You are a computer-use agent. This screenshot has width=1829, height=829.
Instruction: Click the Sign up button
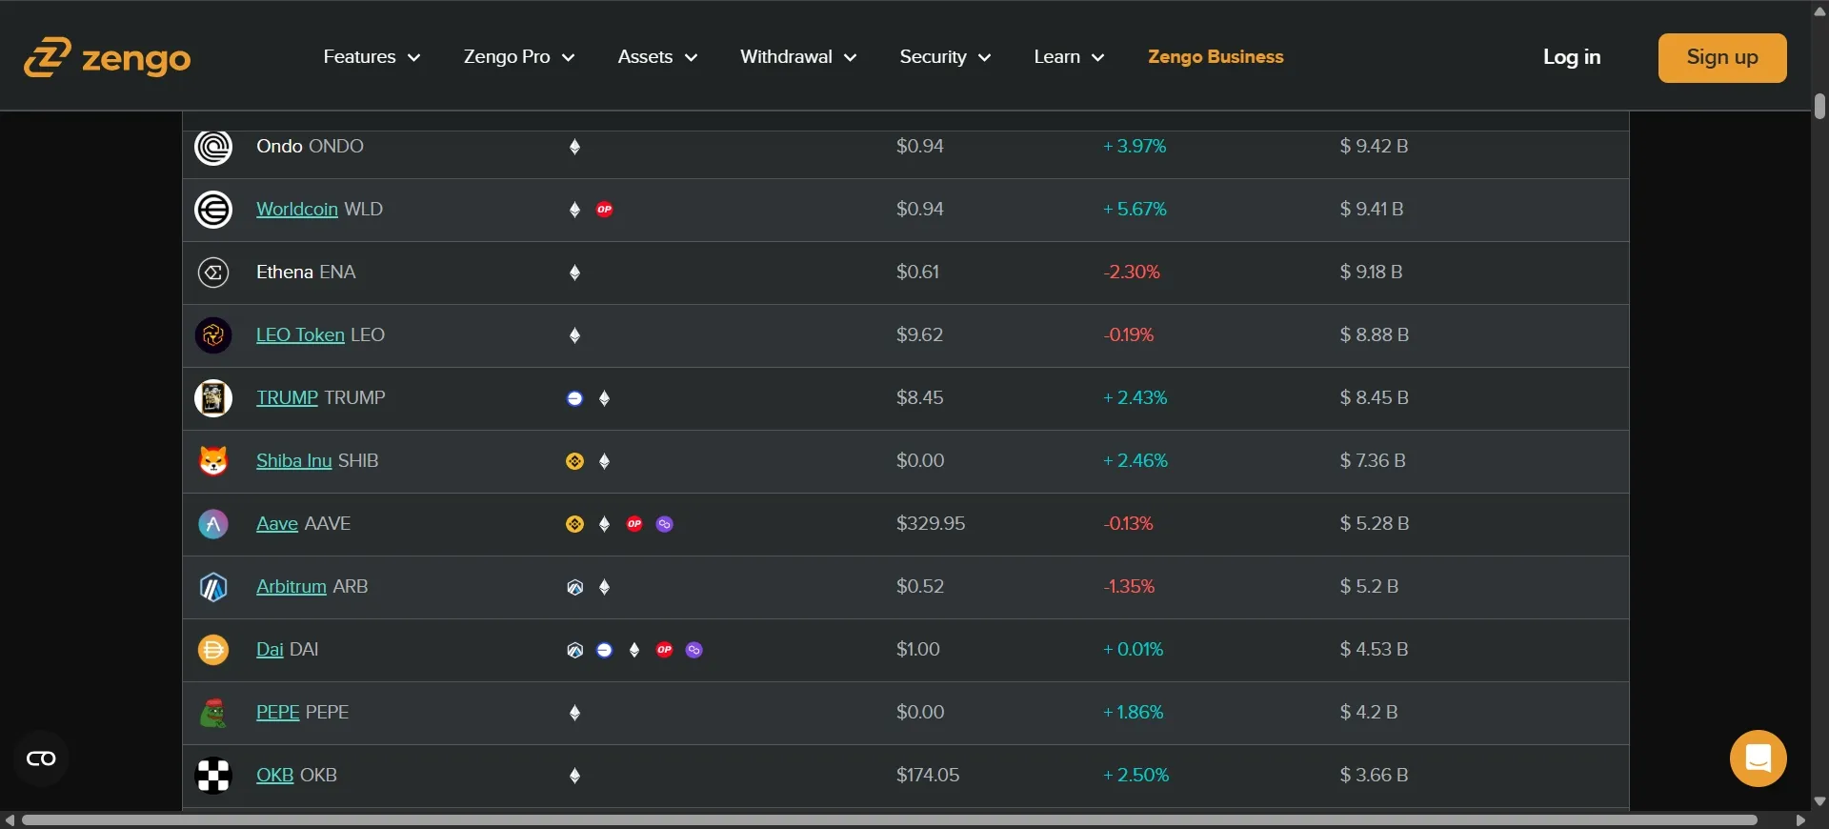1722,58
